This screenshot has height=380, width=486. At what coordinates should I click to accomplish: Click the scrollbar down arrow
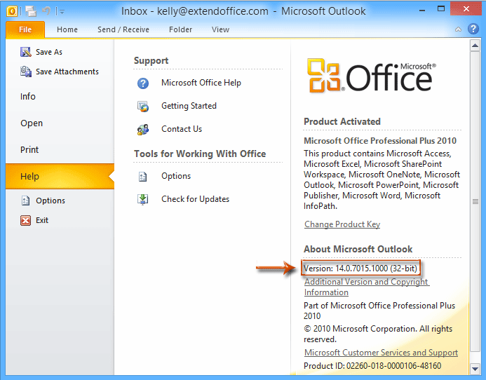(475, 369)
